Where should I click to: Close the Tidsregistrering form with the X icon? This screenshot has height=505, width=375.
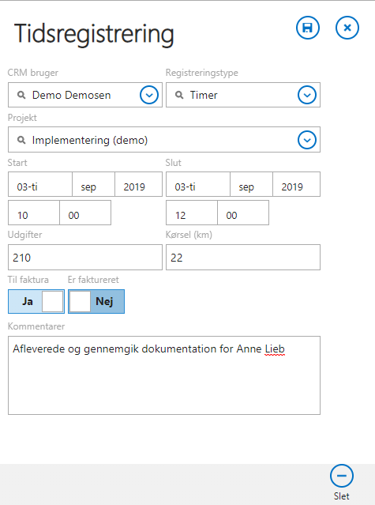[x=347, y=28]
